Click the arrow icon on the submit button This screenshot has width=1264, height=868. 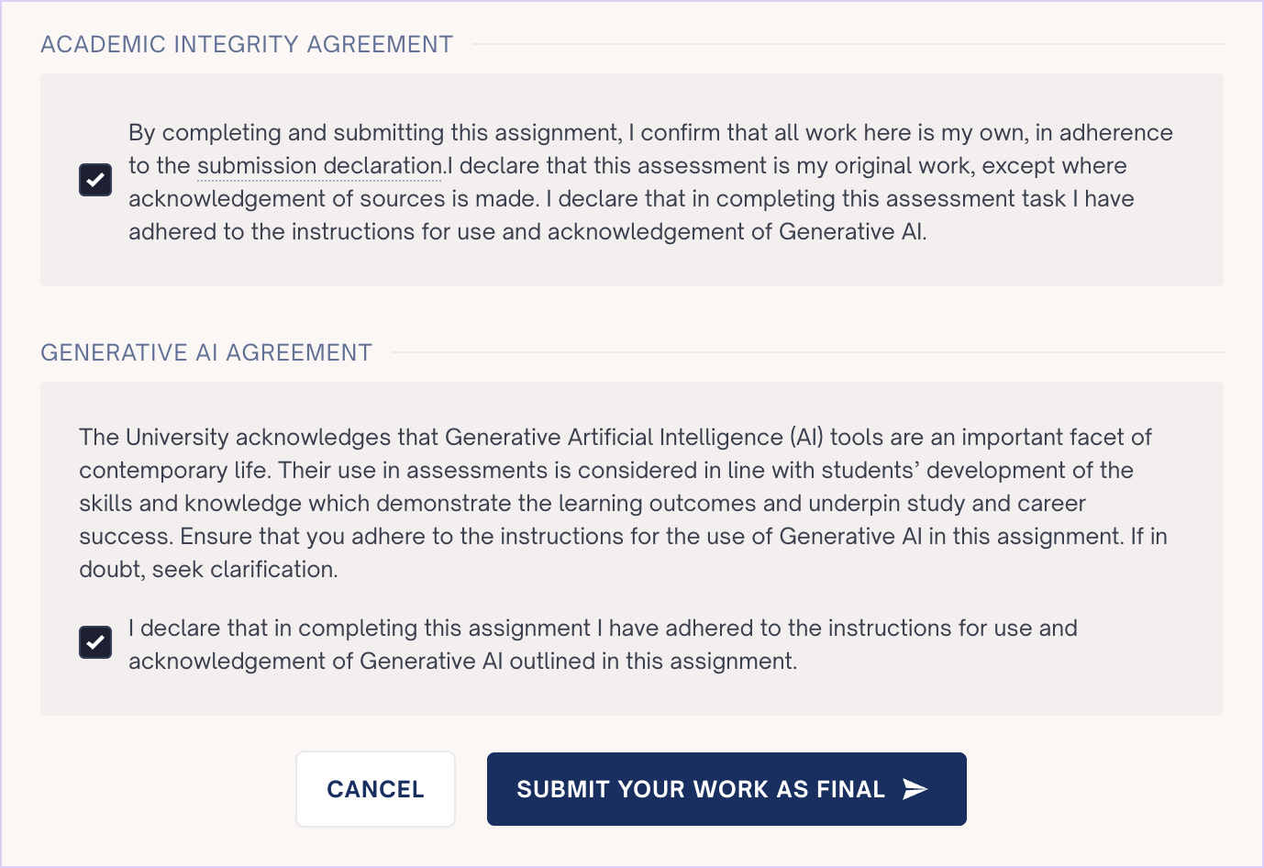[x=915, y=787]
